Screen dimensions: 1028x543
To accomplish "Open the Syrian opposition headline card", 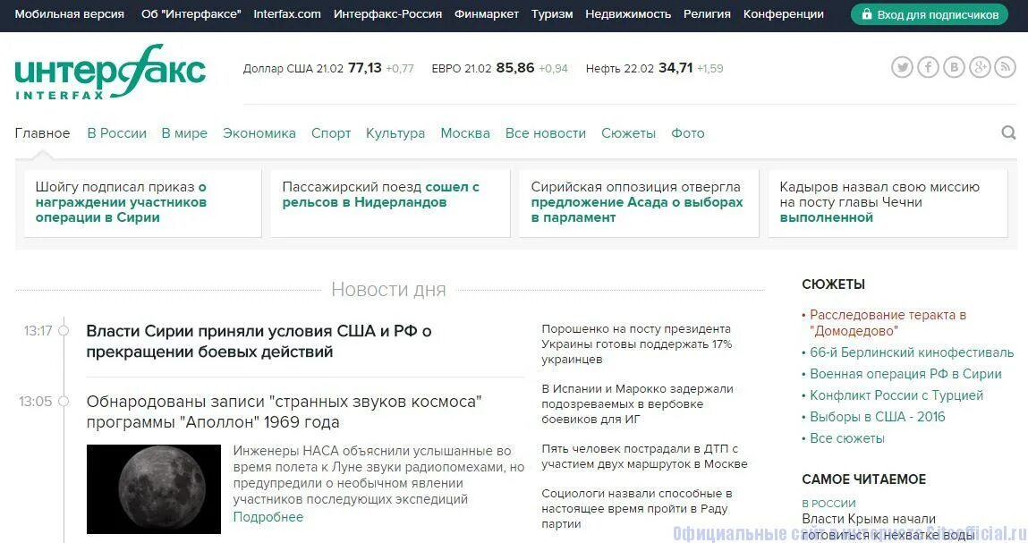I will pos(639,203).
